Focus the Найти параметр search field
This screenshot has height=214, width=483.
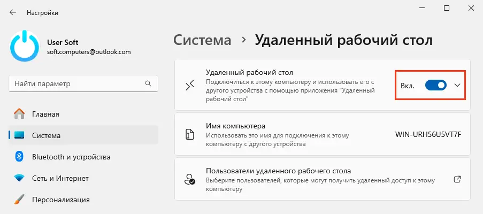[75, 84]
